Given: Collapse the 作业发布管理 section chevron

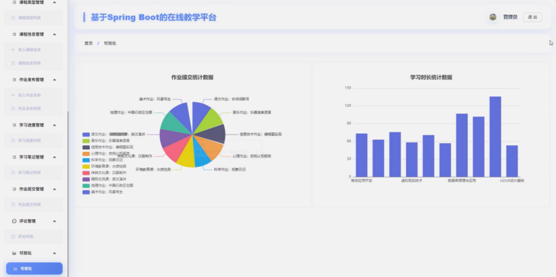Looking at the screenshot, I should tap(54, 80).
